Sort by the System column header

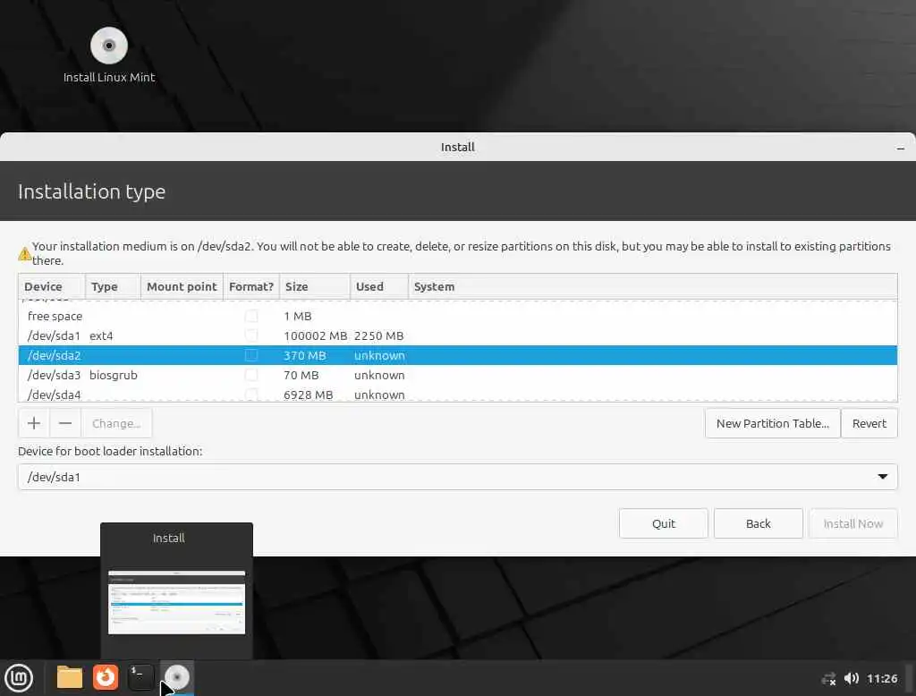point(652,286)
